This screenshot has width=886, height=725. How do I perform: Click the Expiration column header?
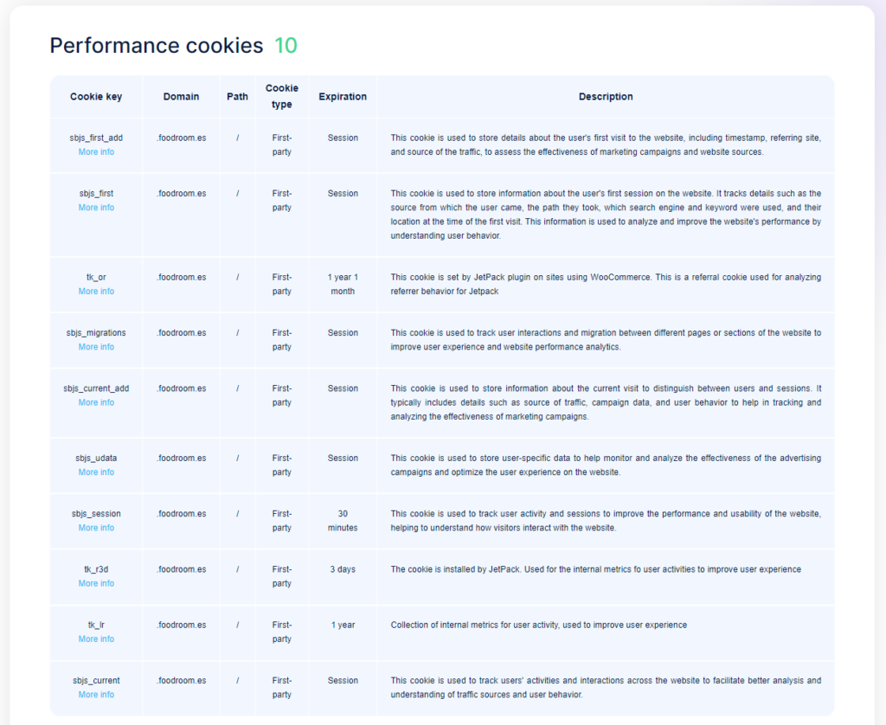point(343,97)
